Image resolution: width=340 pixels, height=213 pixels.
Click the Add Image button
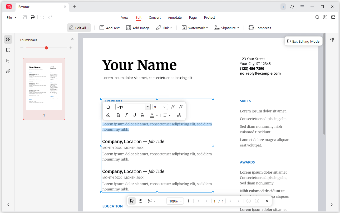(138, 28)
